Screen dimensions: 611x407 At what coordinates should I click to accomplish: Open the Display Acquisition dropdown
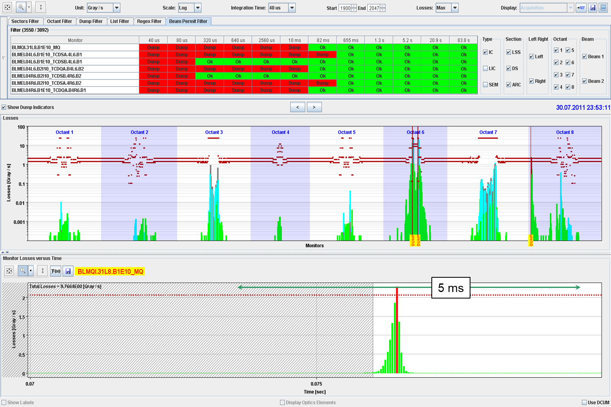point(571,8)
